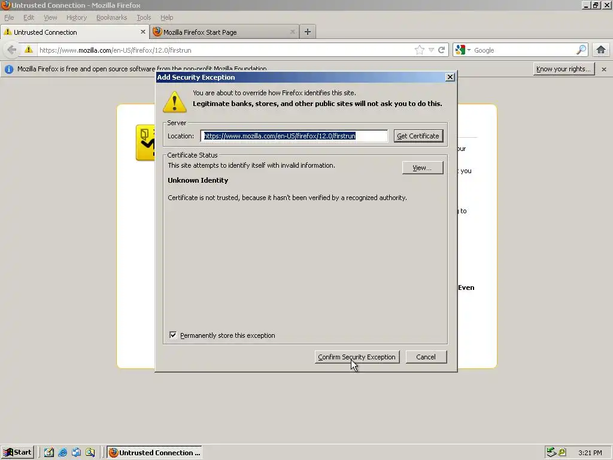
Task: Switch to Untrusted Connection tab
Action: pos(74,32)
